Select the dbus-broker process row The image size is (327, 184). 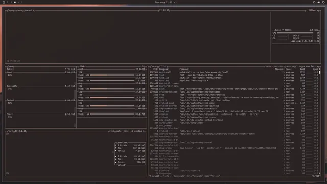[234, 148]
